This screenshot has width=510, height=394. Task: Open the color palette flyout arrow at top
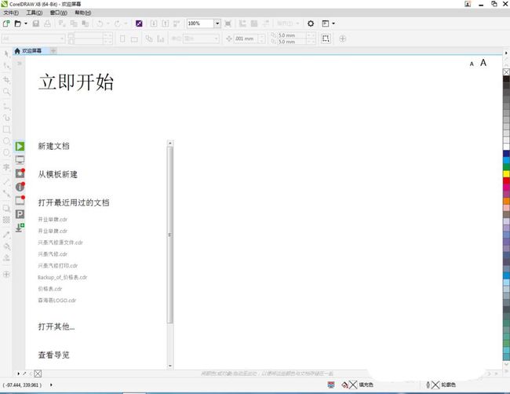pyautogui.click(x=506, y=53)
